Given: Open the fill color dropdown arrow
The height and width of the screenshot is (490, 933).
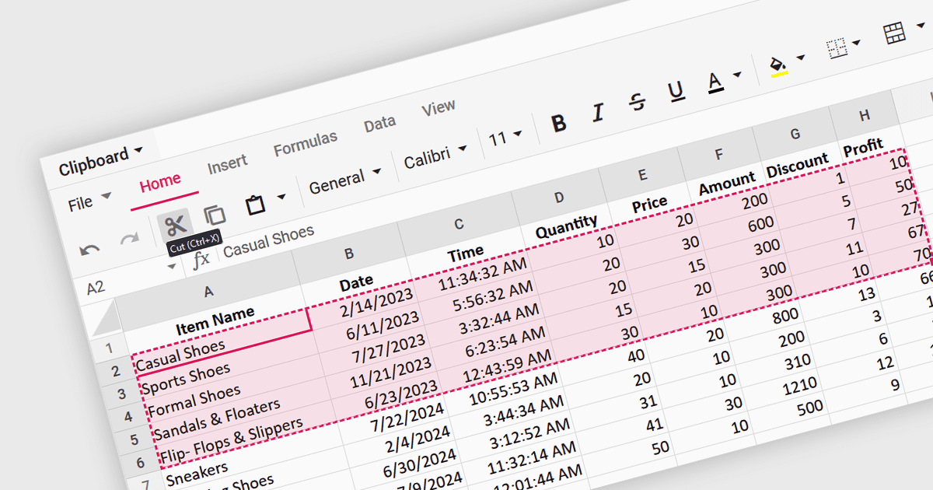Looking at the screenshot, I should pyautogui.click(x=800, y=58).
